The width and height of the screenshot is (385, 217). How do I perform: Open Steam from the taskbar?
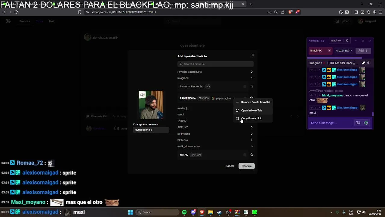coord(219,212)
